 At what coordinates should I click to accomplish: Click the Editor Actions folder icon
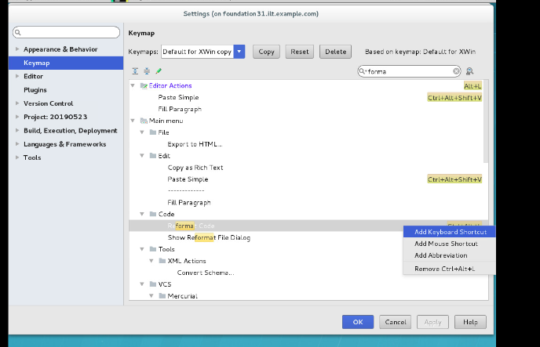[x=144, y=85]
